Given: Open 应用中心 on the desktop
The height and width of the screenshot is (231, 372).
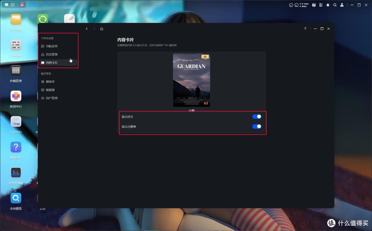Looking at the screenshot, I should pos(16,96).
